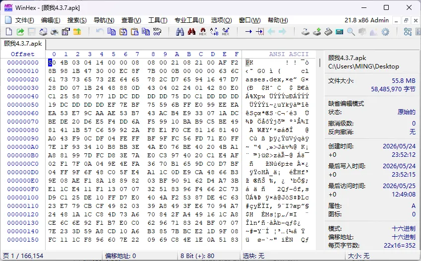Click the Back navigation arrow icon
This screenshot has width=421, height=261.
pyautogui.click(x=271, y=32)
